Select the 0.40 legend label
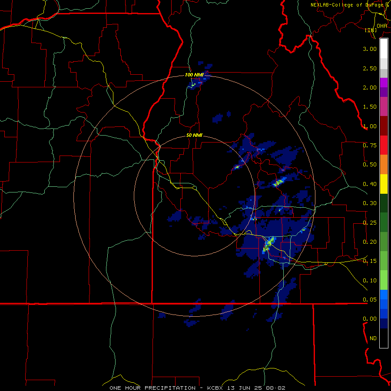 coord(370,184)
